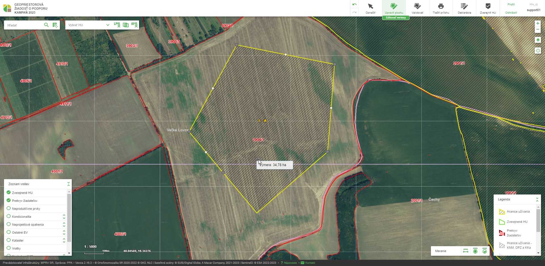The width and height of the screenshot is (545, 266).
Task: Click the layer list scrollbar
Action: (69, 218)
